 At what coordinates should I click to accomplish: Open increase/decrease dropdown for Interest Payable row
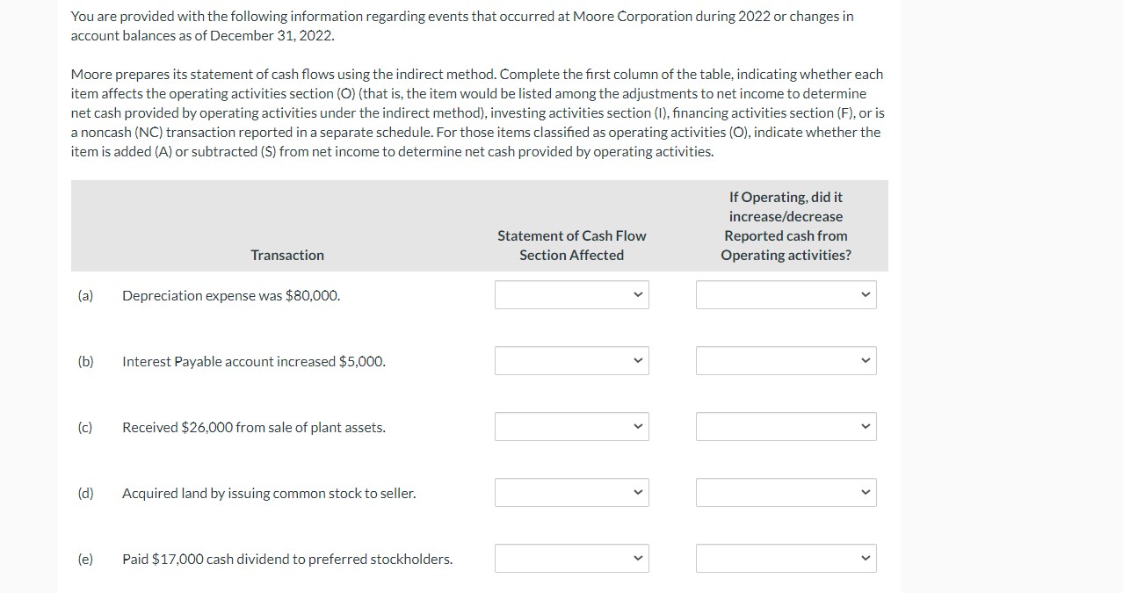(786, 361)
